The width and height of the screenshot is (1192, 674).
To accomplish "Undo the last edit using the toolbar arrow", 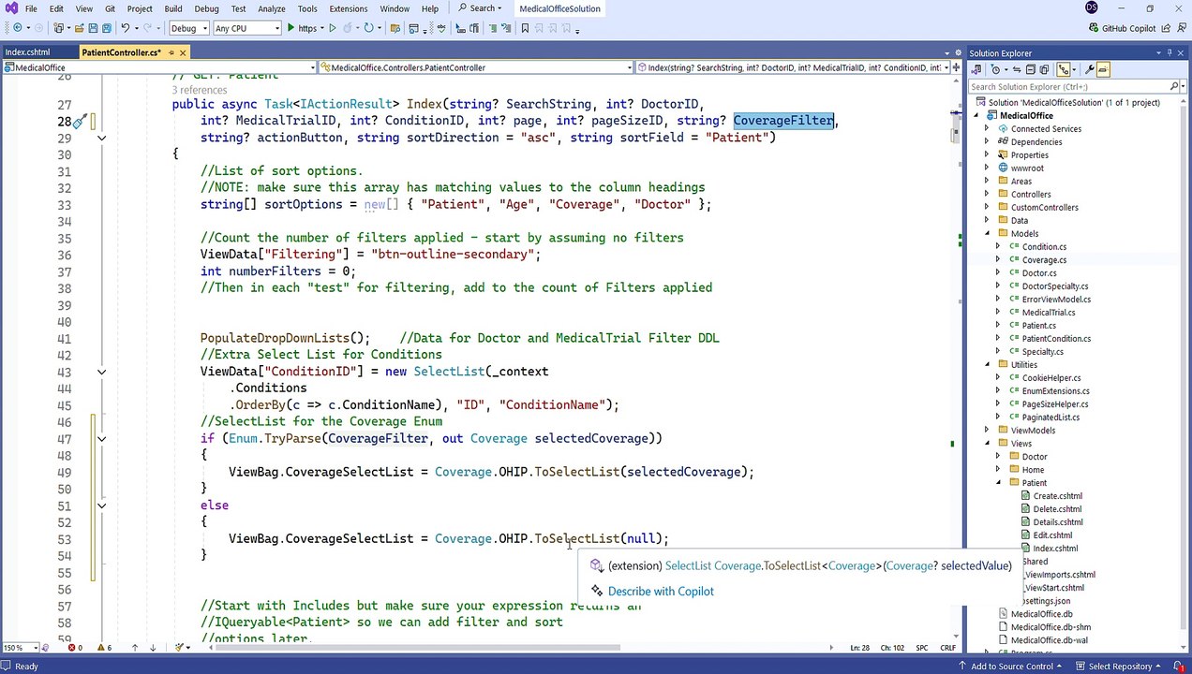I will click(x=125, y=28).
